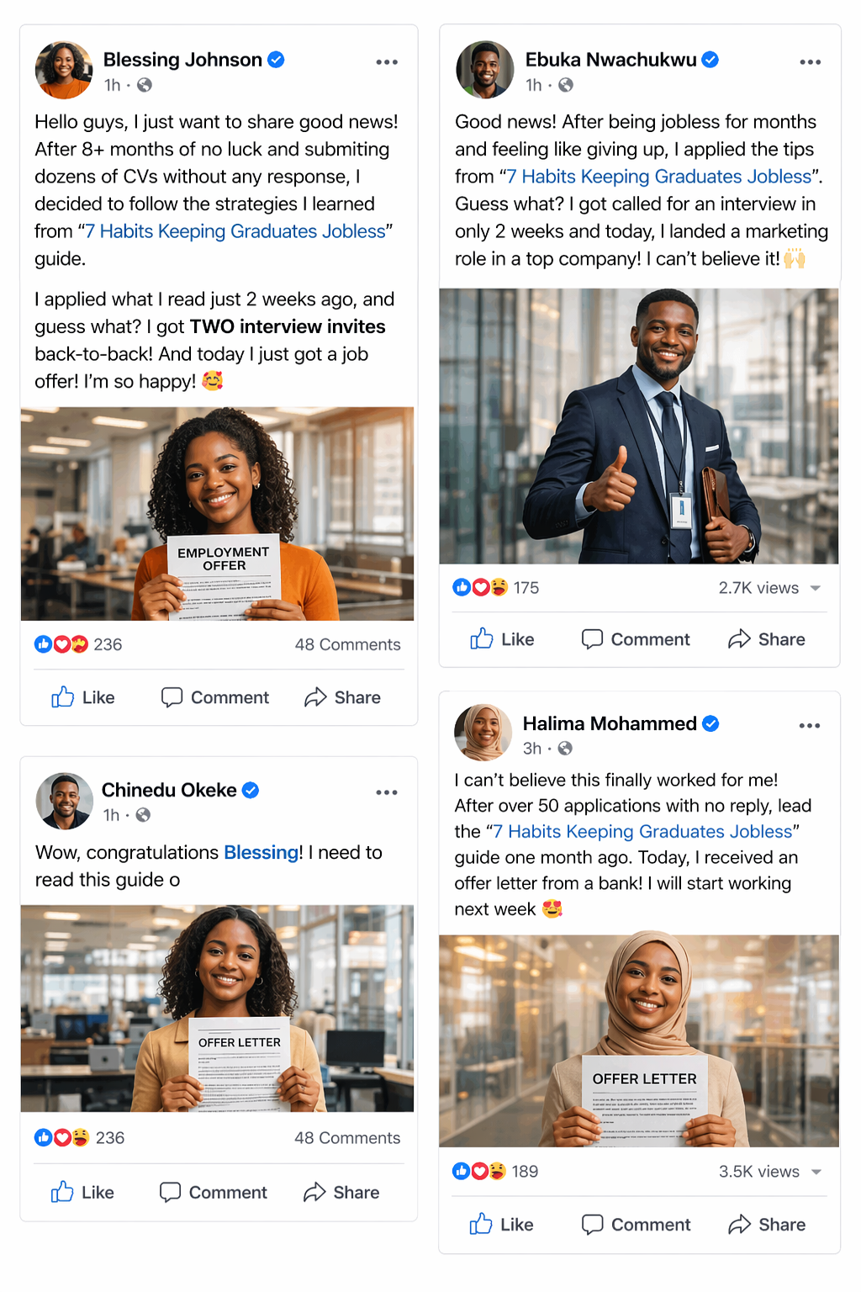Click Blessing Johnson's profile picture
Screen dimensions: 861x1292
pos(64,71)
